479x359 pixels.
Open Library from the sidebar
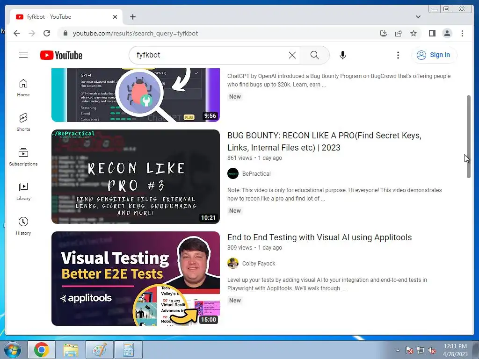(x=23, y=192)
